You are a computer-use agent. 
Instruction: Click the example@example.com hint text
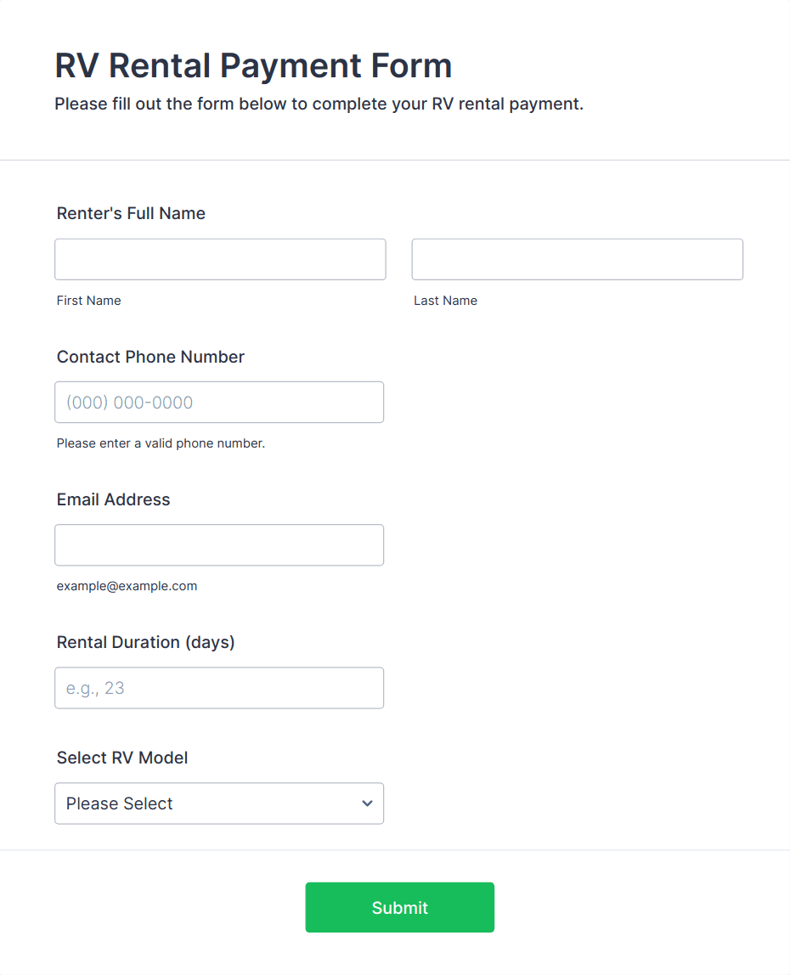click(127, 586)
